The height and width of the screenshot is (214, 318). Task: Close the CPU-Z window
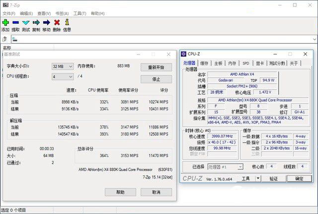tap(305, 54)
